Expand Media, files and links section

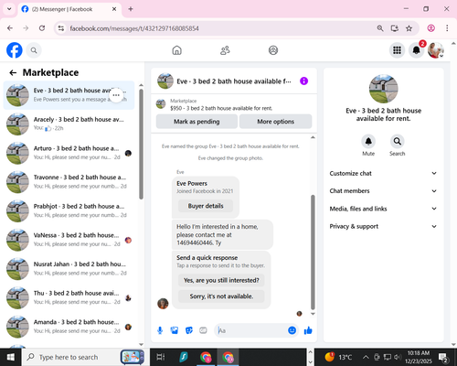383,209
